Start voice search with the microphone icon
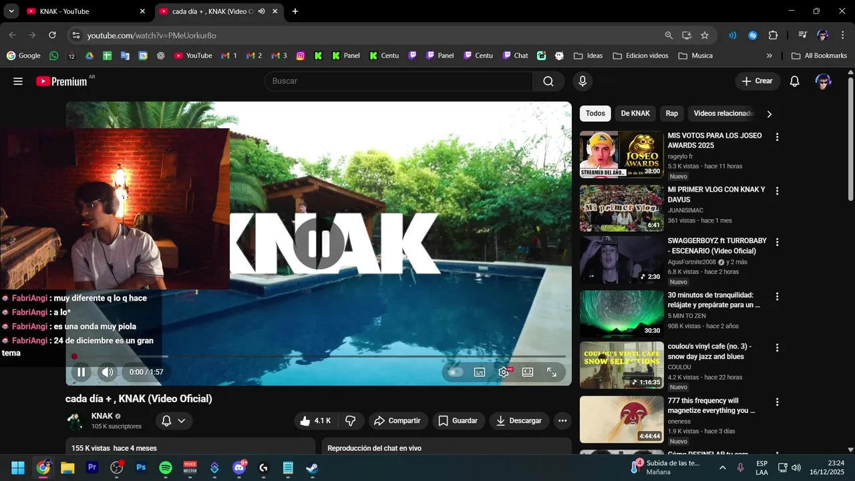 coord(582,82)
